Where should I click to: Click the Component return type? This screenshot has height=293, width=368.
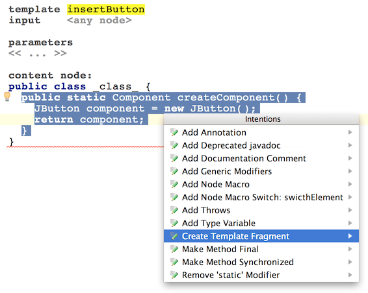(141, 97)
